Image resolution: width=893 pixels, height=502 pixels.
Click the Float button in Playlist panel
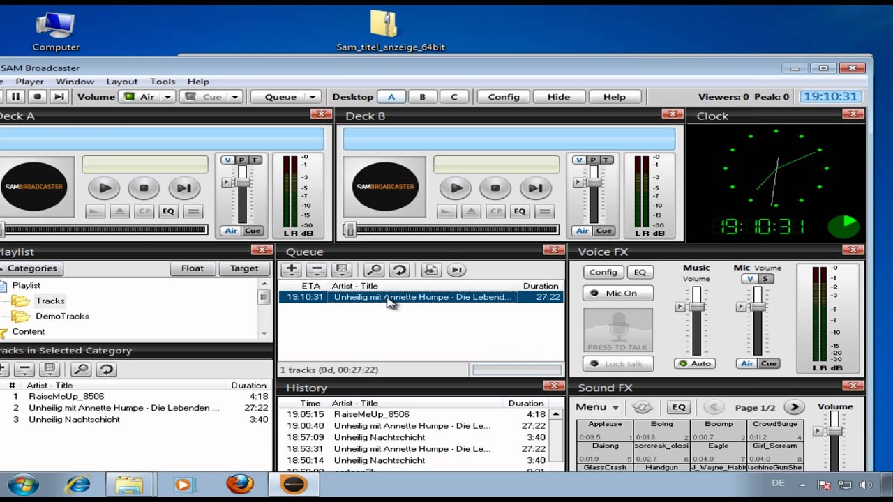pos(193,268)
